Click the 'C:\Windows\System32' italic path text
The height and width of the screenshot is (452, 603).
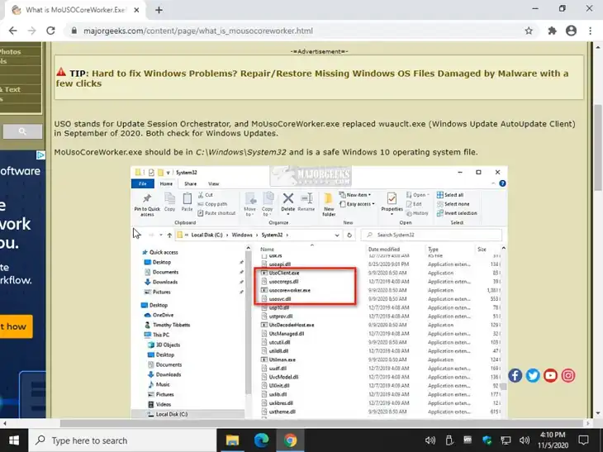(x=240, y=152)
